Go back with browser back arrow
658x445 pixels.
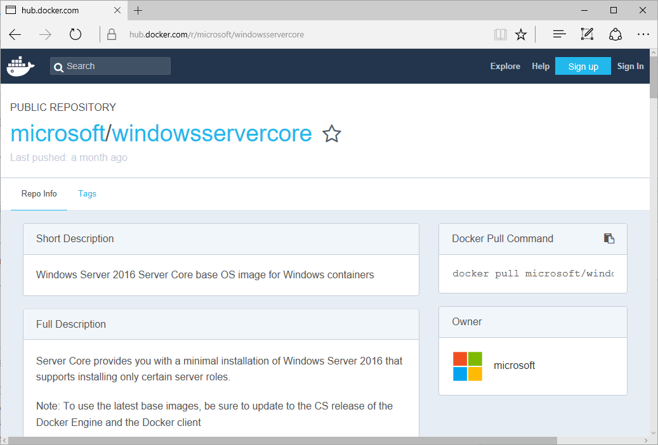[15, 34]
